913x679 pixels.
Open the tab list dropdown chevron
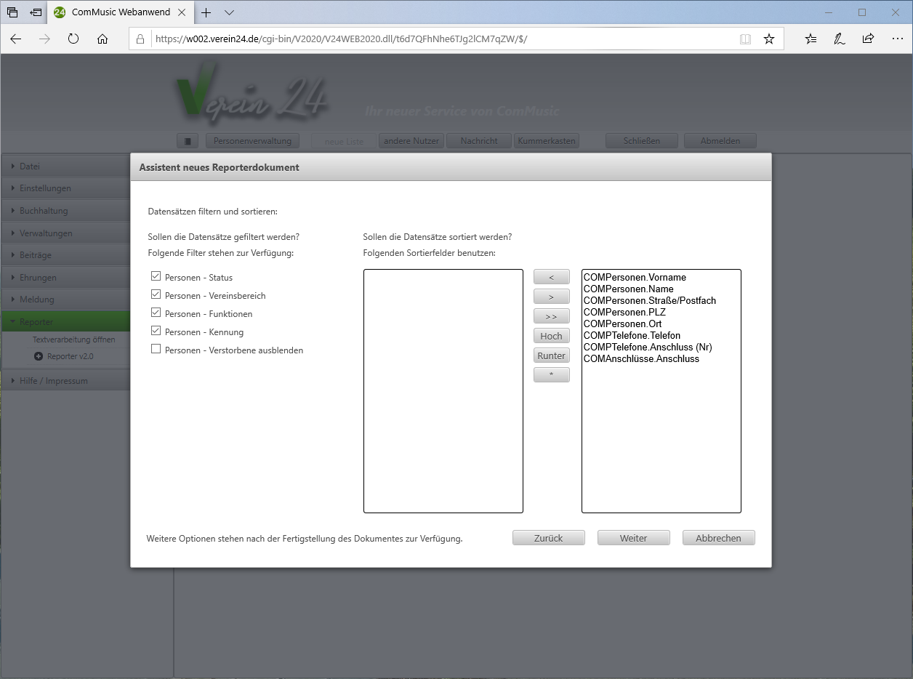tap(229, 12)
